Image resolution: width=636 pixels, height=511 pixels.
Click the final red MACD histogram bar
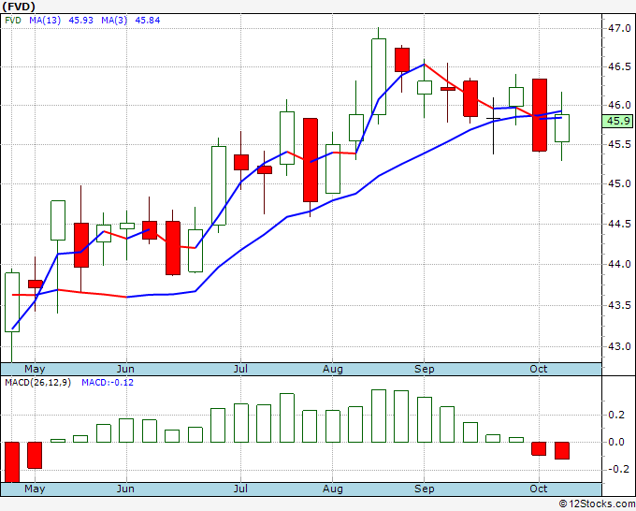pyautogui.click(x=562, y=450)
